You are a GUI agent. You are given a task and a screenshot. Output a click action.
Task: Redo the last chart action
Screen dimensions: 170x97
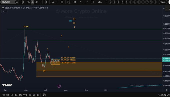click(87, 2)
